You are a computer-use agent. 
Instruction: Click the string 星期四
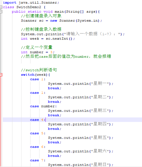100,124
